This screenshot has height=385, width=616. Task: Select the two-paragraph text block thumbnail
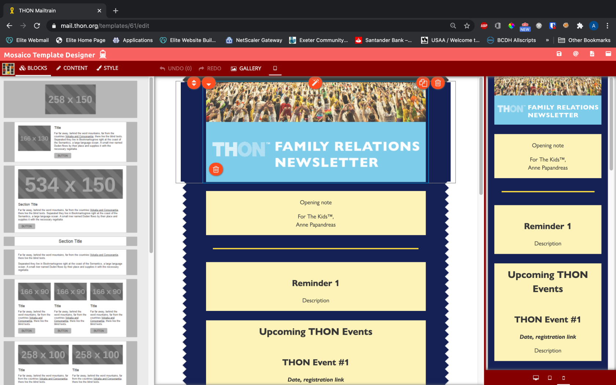click(x=70, y=262)
